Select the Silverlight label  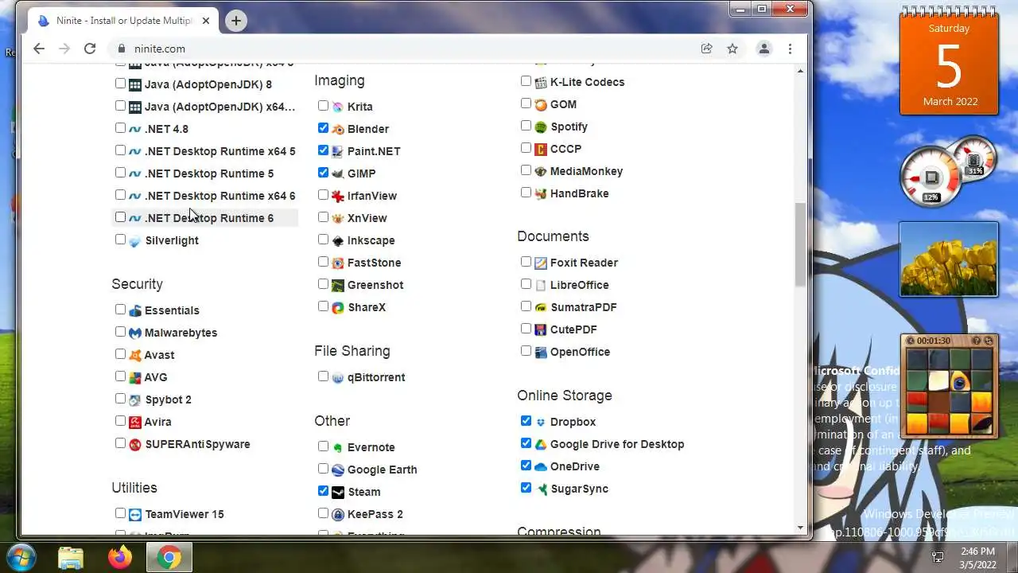[172, 240]
